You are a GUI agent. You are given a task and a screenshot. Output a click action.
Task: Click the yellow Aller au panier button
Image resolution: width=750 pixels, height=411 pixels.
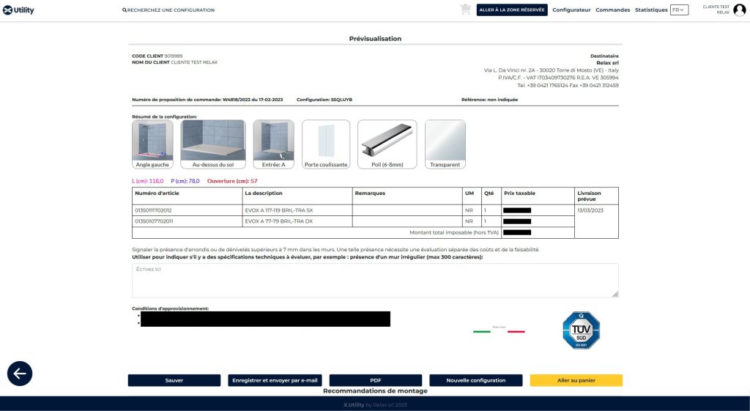(576, 380)
